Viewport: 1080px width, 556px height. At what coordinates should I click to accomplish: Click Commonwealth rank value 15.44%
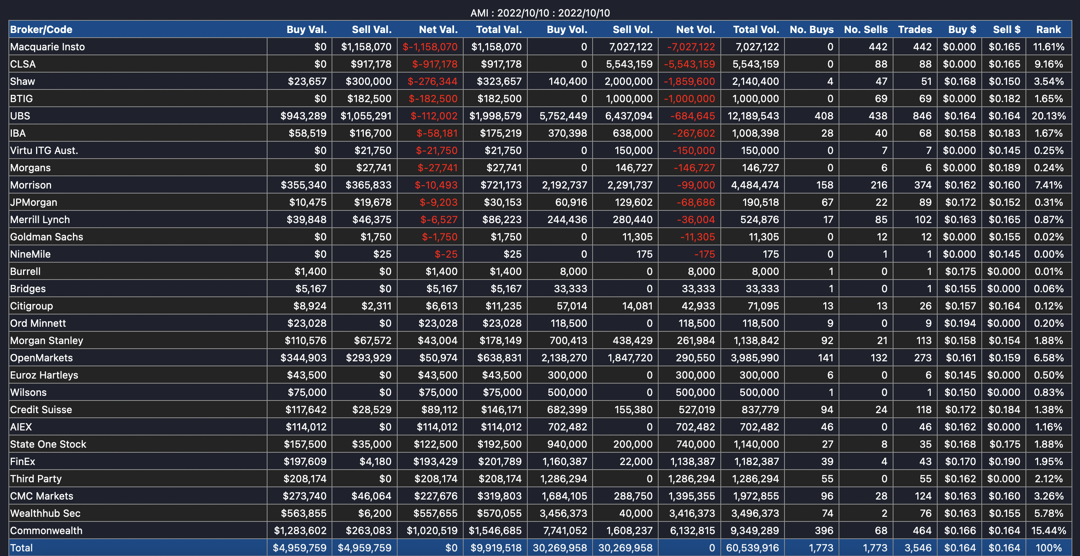[x=1049, y=530]
